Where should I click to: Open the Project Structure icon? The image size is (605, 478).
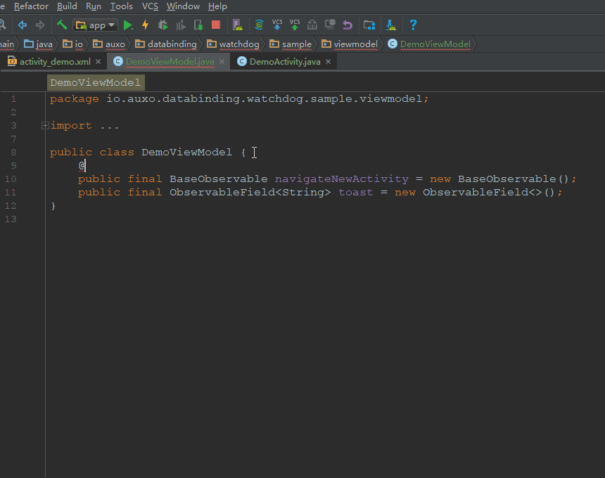point(369,25)
